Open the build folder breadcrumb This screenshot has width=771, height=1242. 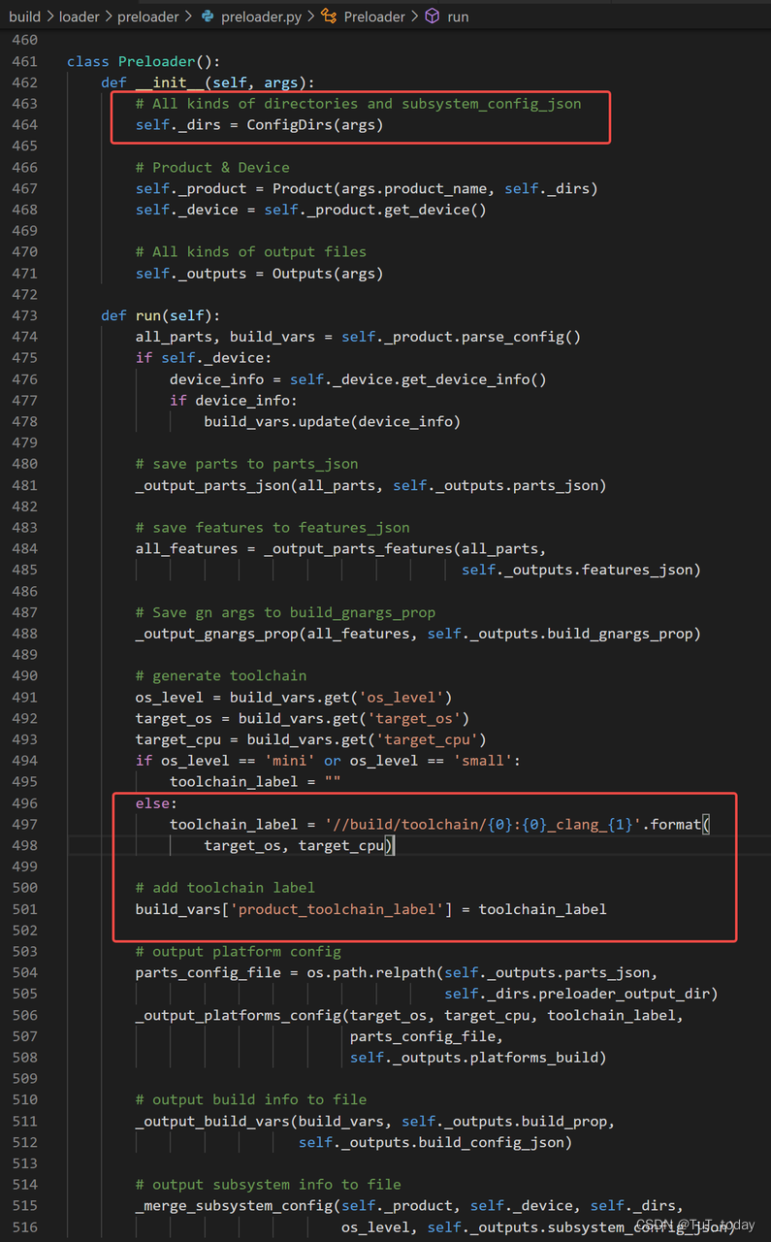pos(24,16)
